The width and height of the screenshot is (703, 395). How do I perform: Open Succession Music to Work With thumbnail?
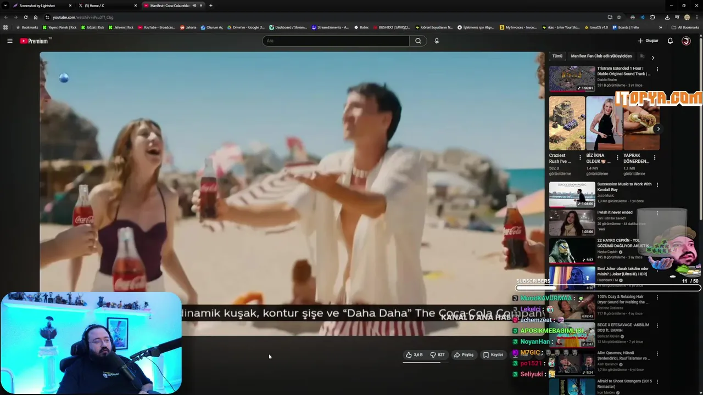pos(572,194)
